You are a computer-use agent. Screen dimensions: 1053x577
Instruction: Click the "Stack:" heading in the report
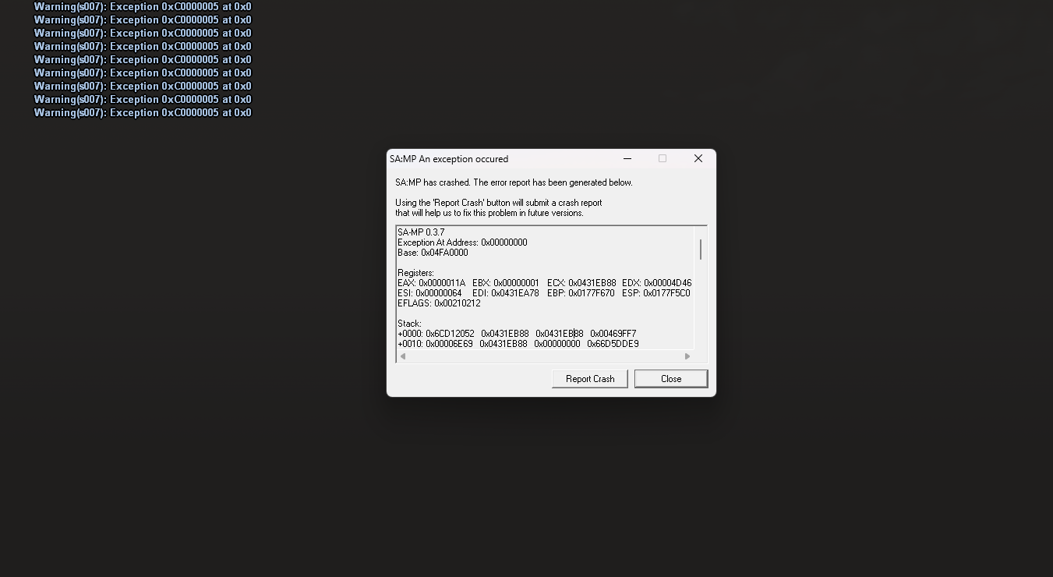tap(409, 324)
